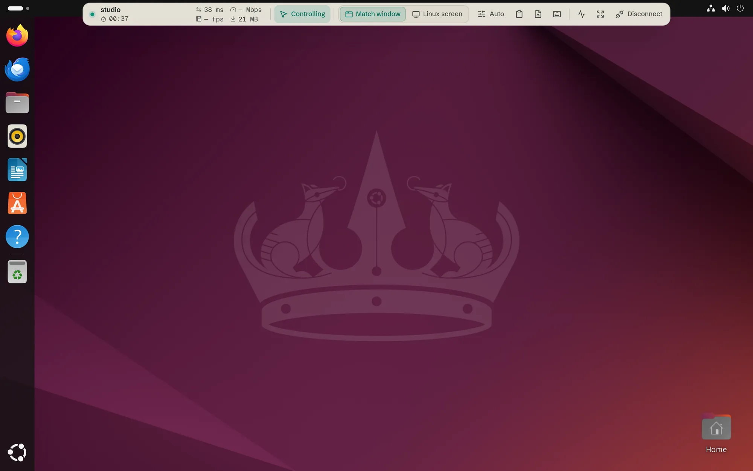Click the file upload icon
Screen dimensions: 753x471
pyautogui.click(x=538, y=14)
